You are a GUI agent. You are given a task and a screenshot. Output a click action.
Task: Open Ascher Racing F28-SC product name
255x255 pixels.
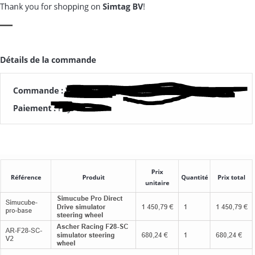coord(92,235)
